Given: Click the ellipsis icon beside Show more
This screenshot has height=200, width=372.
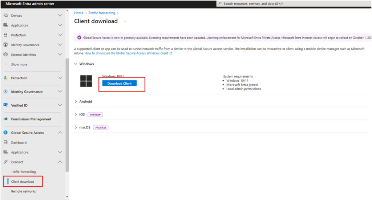Looking at the screenshot, I should 5,64.
